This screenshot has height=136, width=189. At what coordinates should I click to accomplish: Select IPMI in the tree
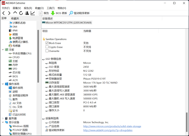click(13, 31)
